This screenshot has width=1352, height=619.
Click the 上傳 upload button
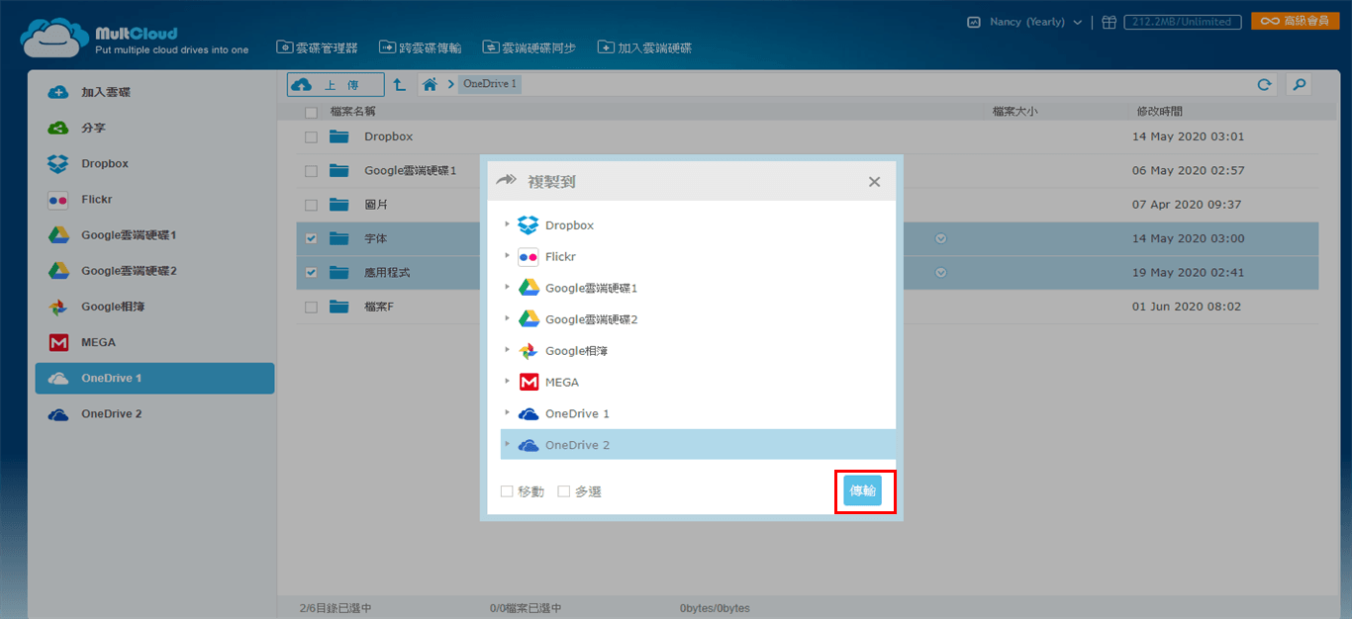click(x=336, y=85)
